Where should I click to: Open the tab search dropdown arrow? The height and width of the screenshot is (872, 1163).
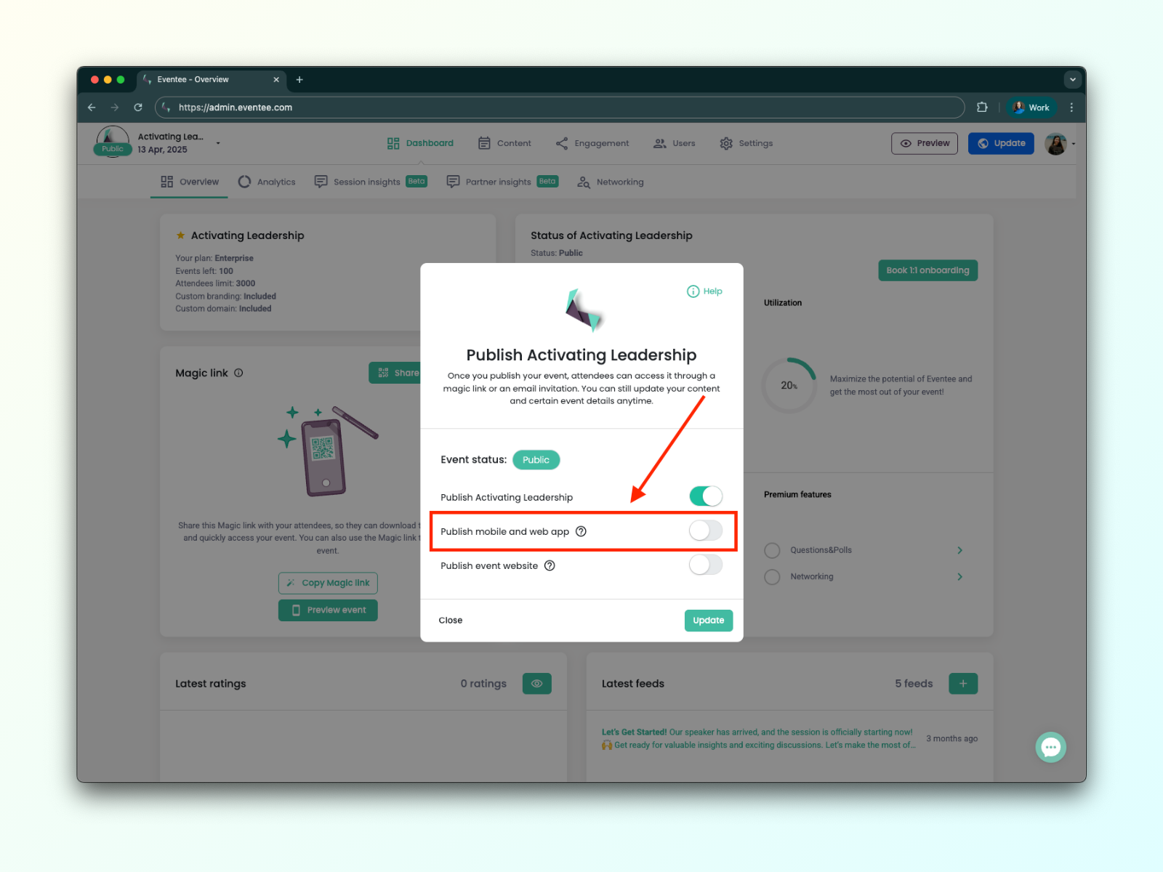point(1073,80)
